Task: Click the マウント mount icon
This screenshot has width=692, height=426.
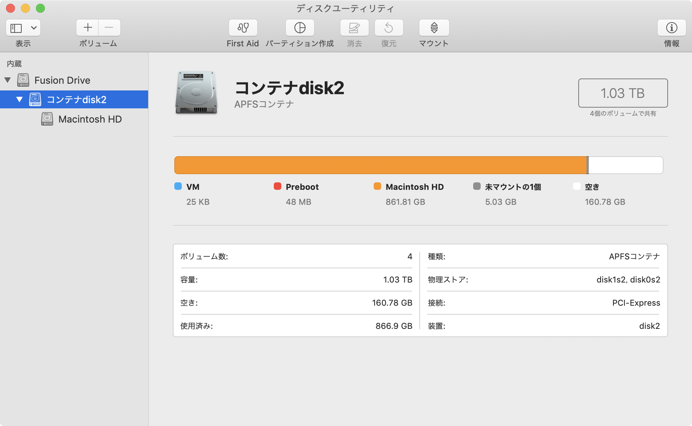Action: click(x=434, y=28)
